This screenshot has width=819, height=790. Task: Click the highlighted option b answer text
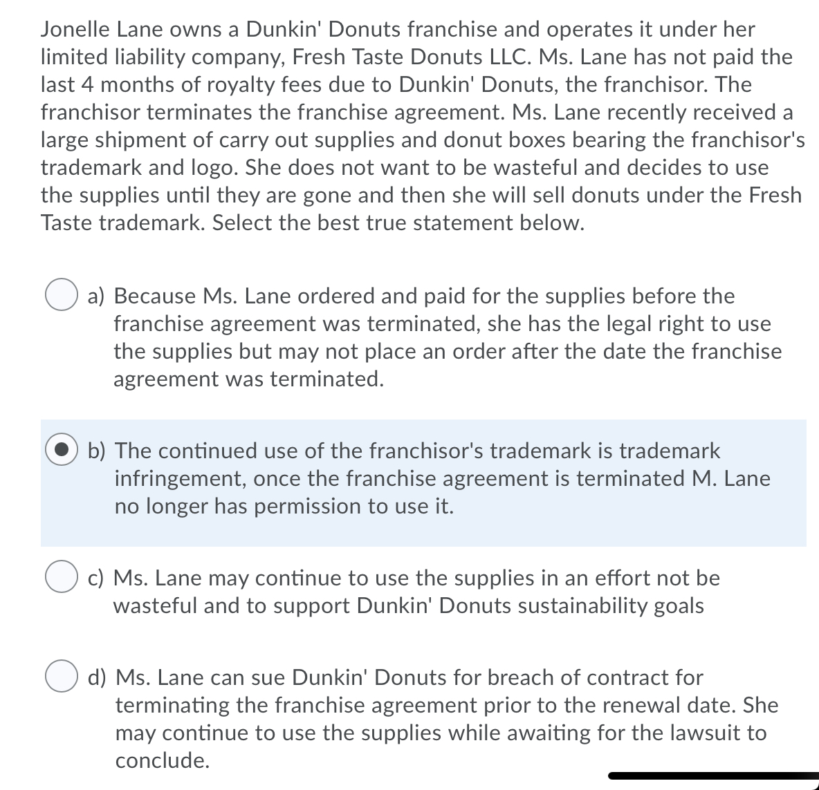415,478
